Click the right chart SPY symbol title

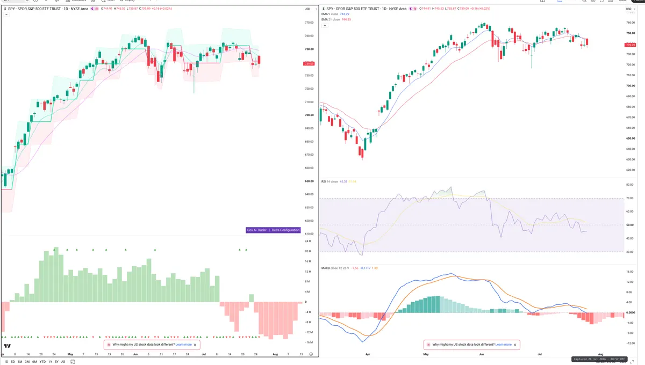coord(367,9)
